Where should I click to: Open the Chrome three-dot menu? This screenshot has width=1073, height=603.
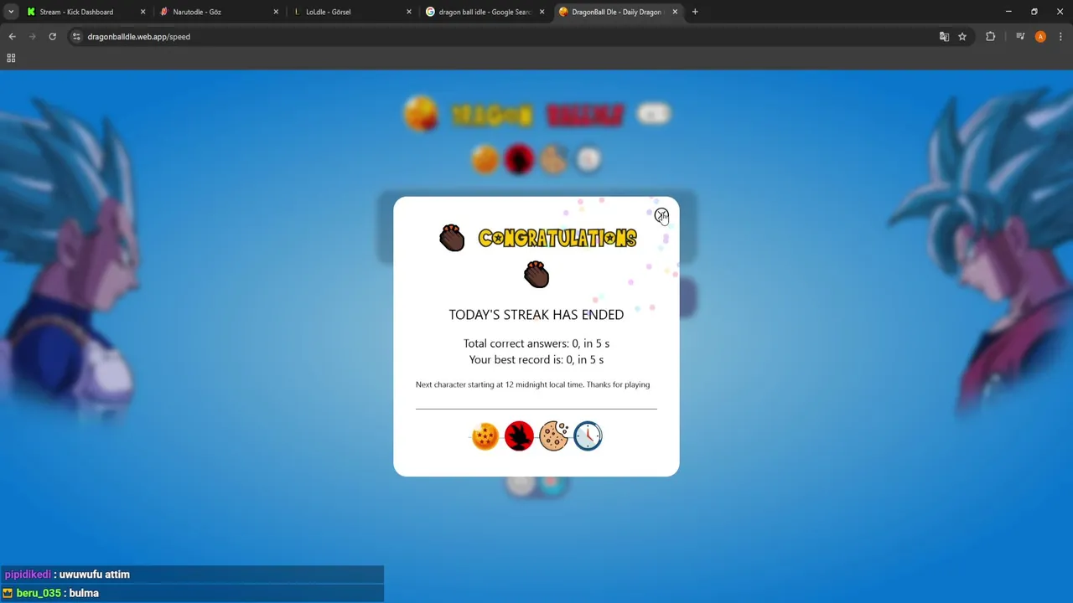point(1060,37)
